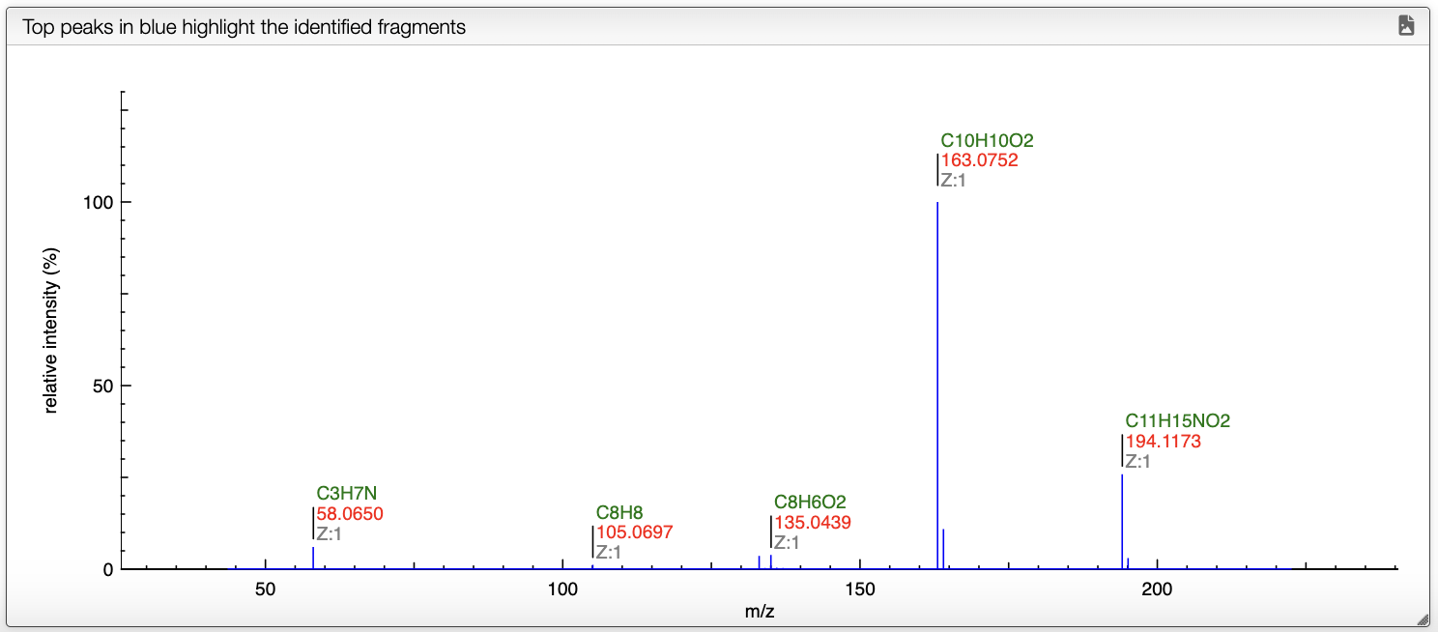Image resolution: width=1438 pixels, height=632 pixels.
Task: Click the C11H15NO2 formula label
Action: pos(1177,421)
